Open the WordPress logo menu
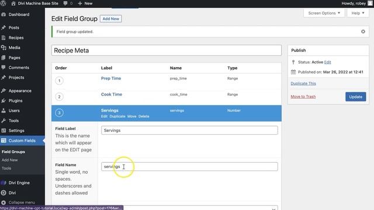The height and width of the screenshot is (210, 374). click(x=4, y=3)
